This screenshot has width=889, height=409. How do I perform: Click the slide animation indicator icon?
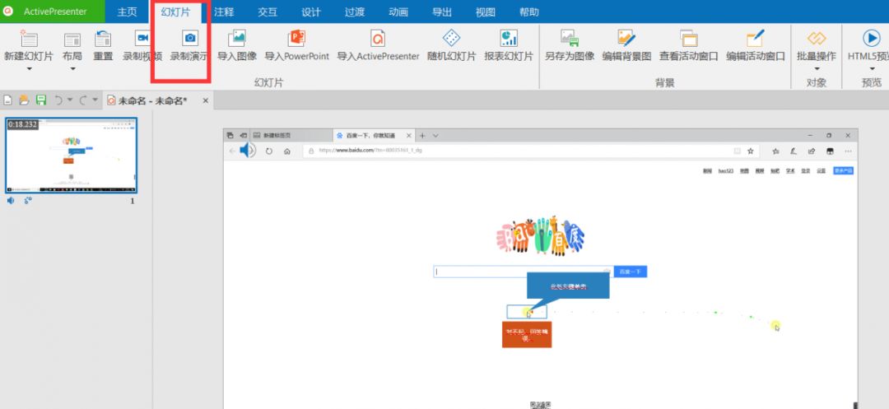pos(28,201)
